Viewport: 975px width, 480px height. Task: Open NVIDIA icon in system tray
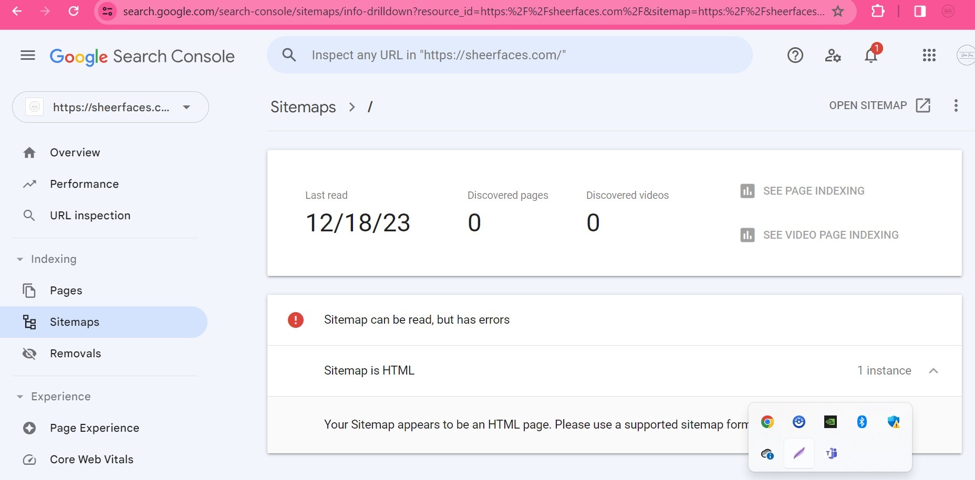(831, 422)
